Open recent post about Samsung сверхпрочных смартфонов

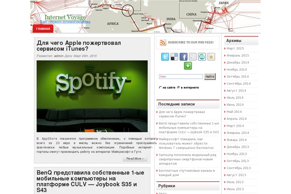(187, 159)
